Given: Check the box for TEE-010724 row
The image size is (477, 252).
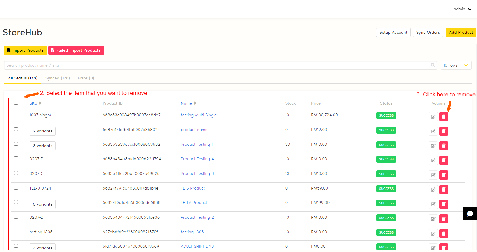Looking at the screenshot, I should pos(16,188).
